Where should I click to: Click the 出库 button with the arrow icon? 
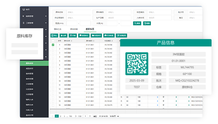63,36
